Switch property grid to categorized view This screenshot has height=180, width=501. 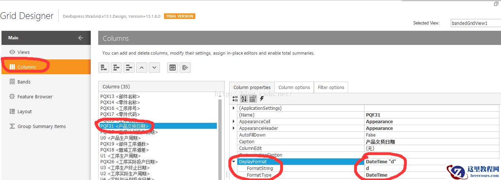[x=235, y=99]
